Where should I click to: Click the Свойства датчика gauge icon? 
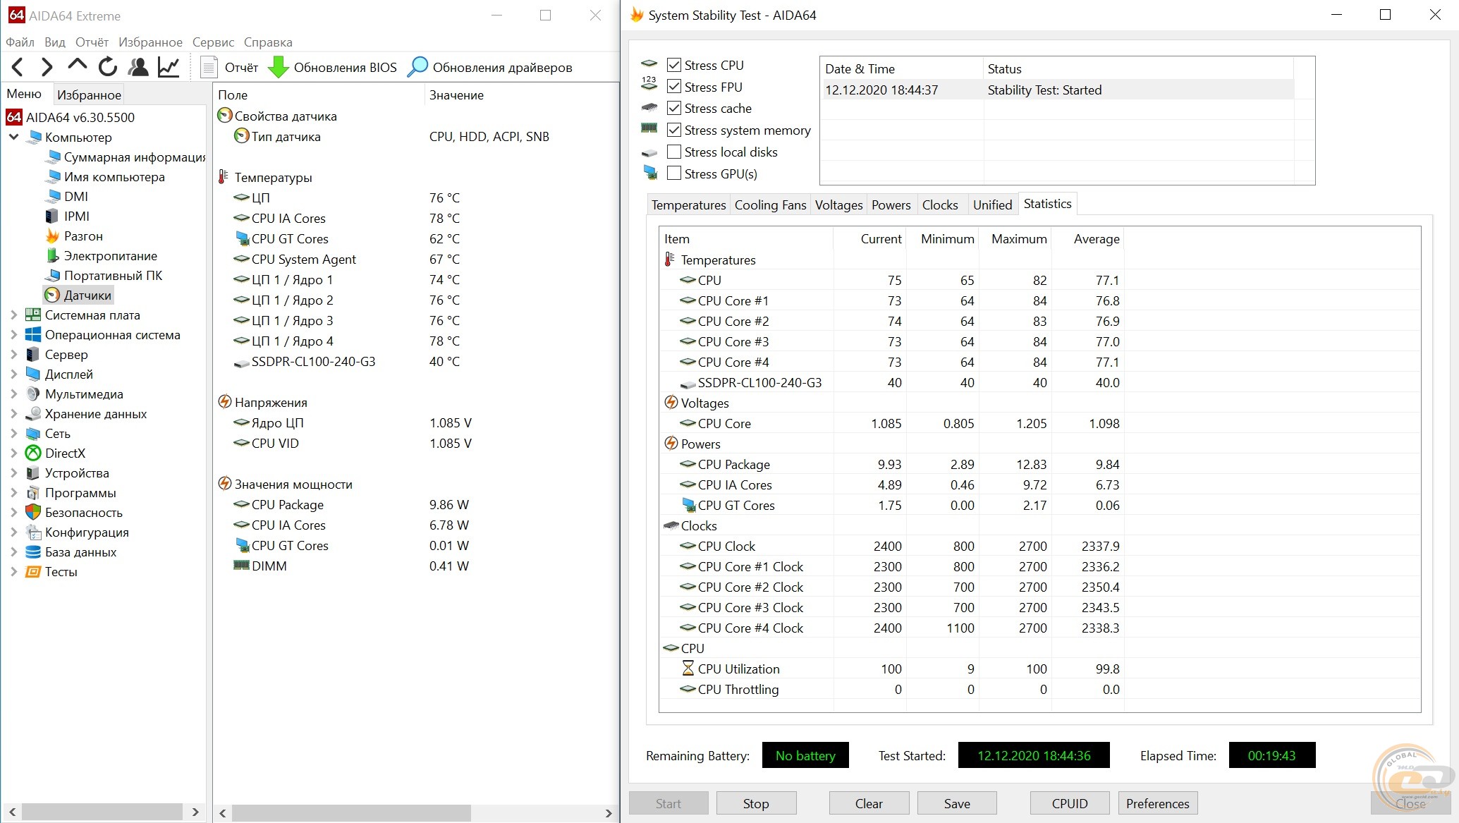[x=225, y=116]
